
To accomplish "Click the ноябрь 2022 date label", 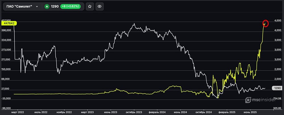I will coord(64,112).
